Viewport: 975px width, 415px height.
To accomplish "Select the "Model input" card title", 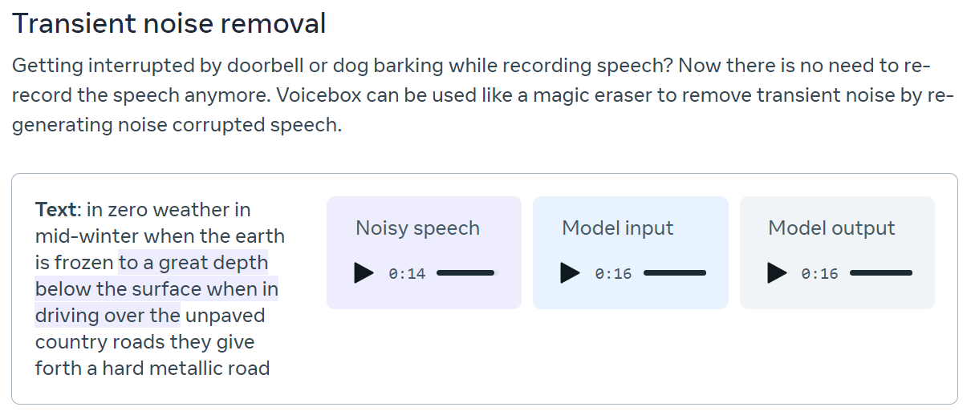I will pos(618,228).
